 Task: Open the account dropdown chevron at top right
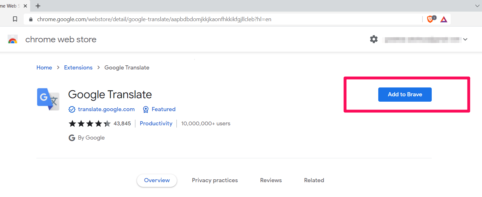465,39
